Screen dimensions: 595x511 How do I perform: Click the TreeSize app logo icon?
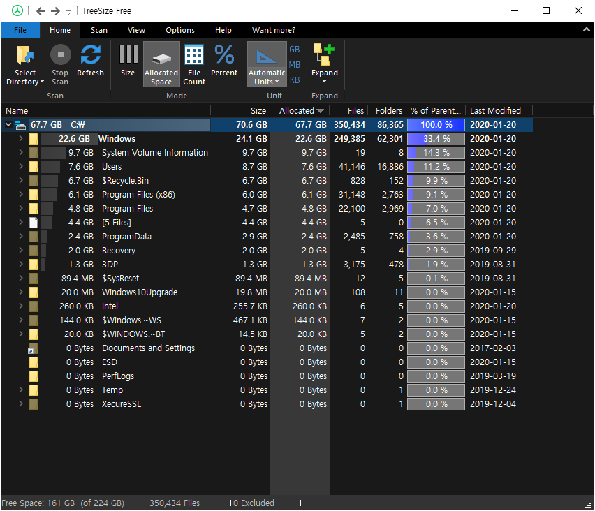coord(17,10)
